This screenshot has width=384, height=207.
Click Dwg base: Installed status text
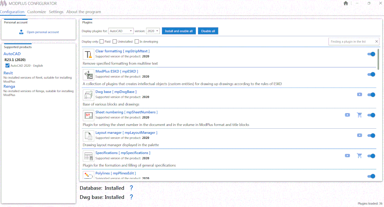pyautogui.click(x=102, y=197)
